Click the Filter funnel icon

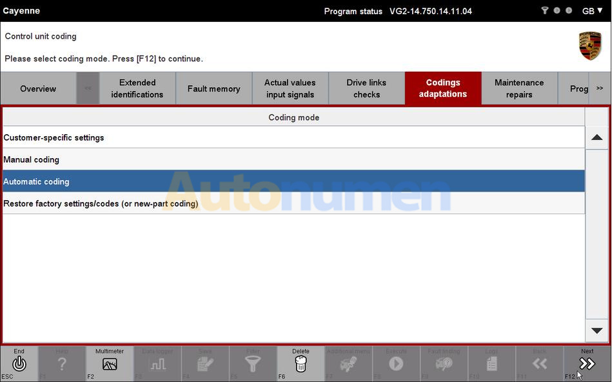coord(253,364)
